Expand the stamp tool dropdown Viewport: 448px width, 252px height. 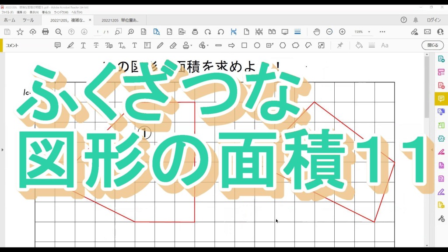[x=191, y=45]
